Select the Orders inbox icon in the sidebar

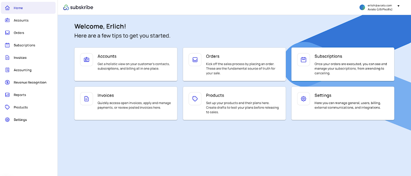[7, 33]
